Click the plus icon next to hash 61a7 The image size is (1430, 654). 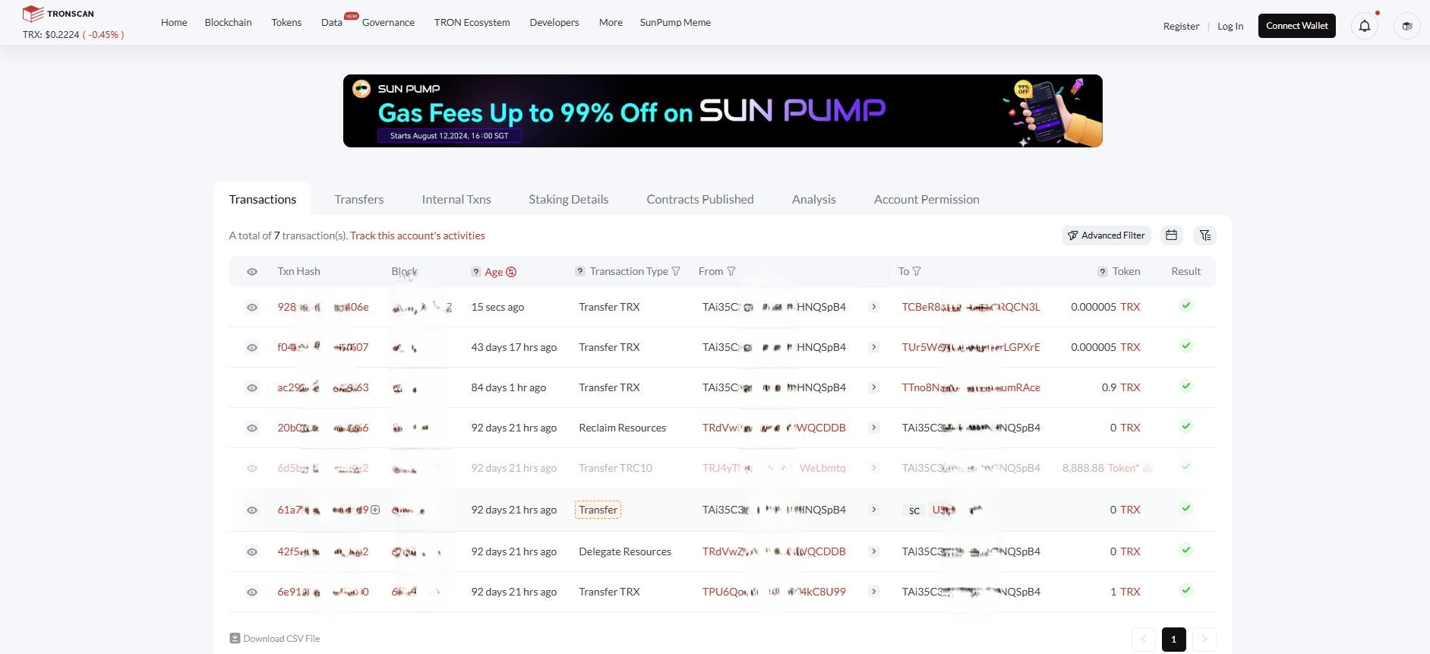pos(375,510)
